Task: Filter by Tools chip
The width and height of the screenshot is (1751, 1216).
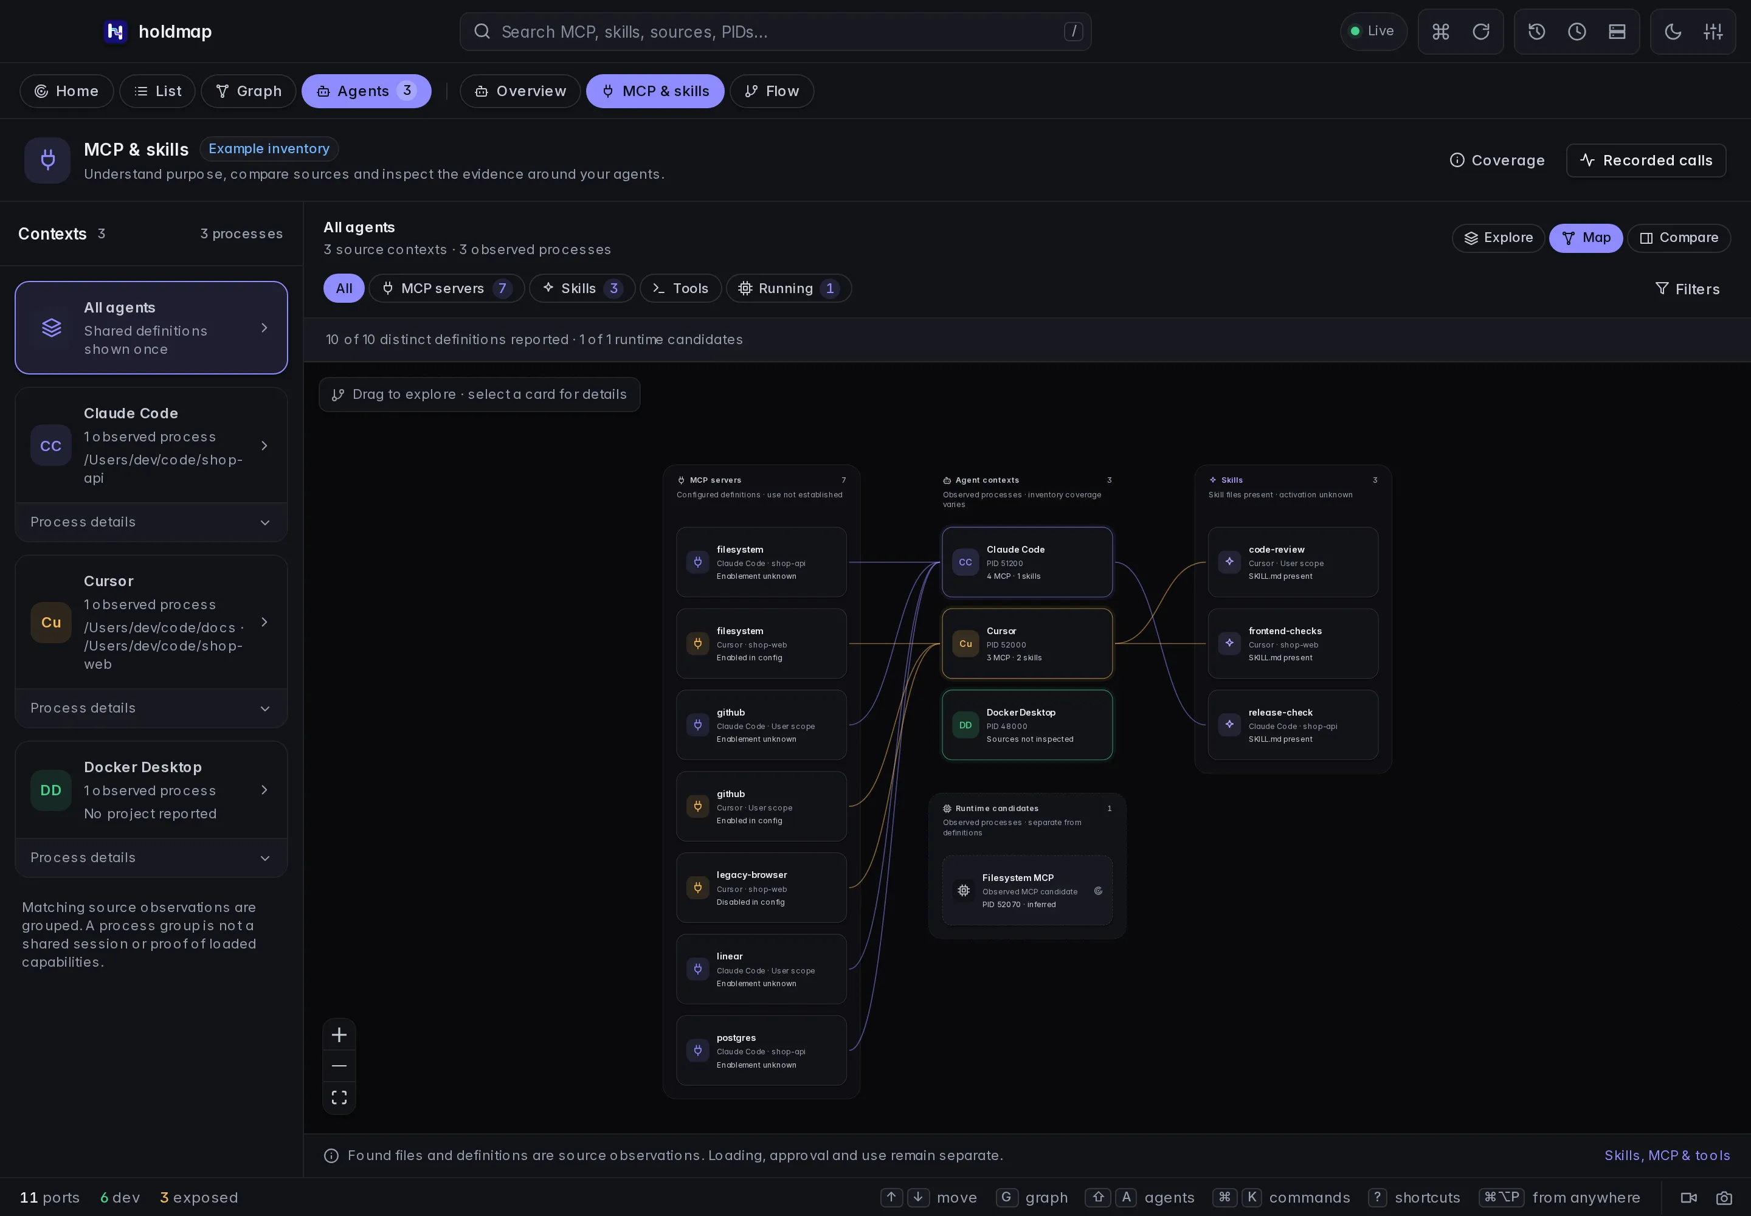Action: (680, 288)
